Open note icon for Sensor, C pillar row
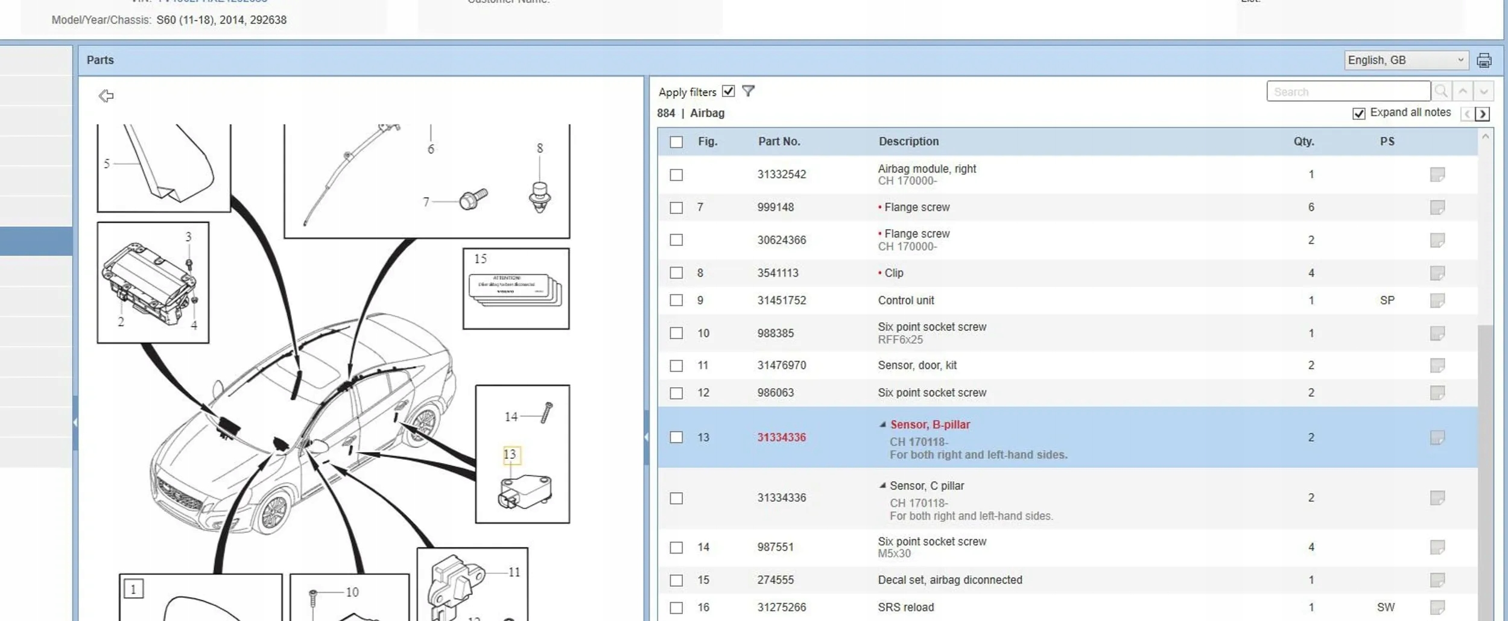1508x621 pixels. tap(1437, 498)
